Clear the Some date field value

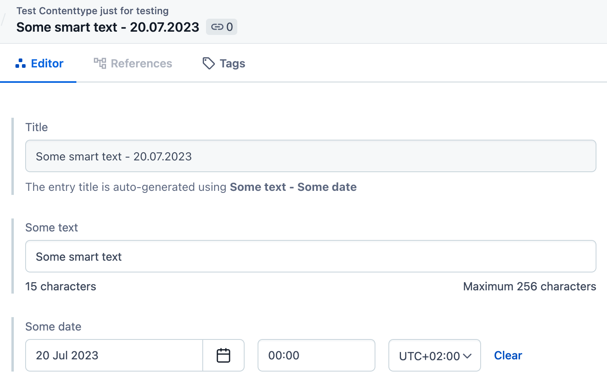tap(508, 355)
